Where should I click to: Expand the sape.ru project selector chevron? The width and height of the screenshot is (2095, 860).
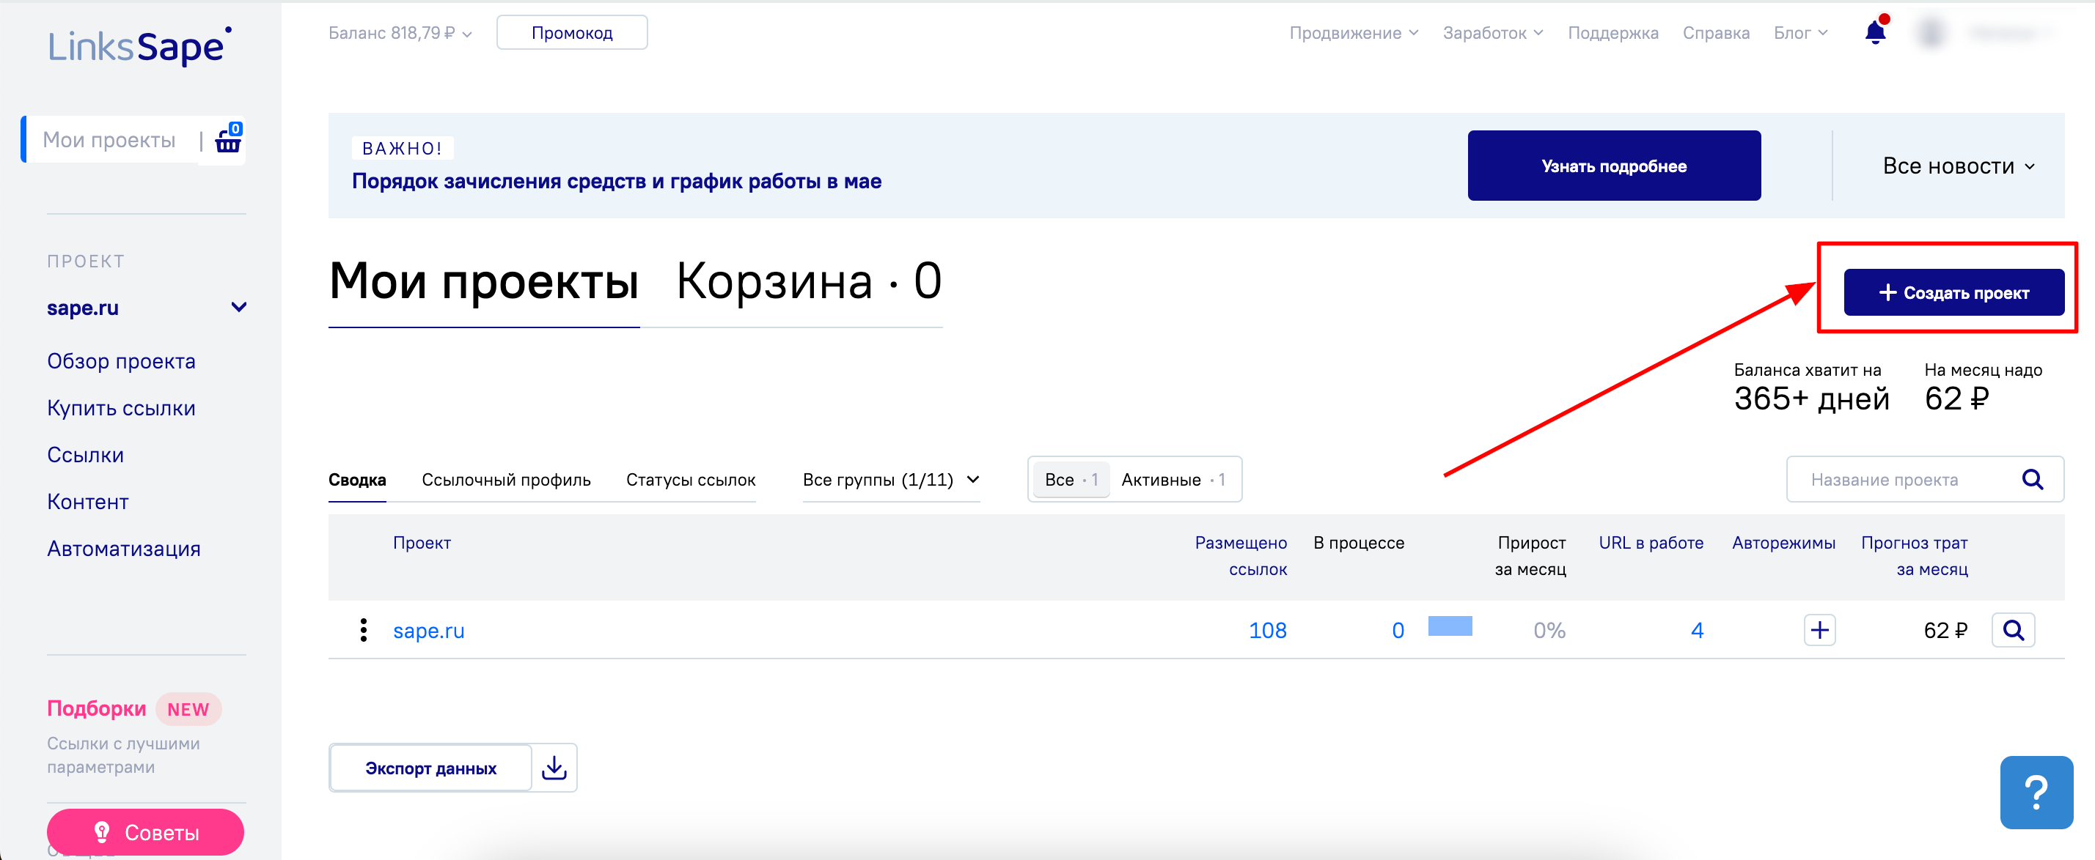[x=238, y=307]
